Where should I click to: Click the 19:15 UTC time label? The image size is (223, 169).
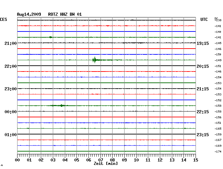coord(203,43)
